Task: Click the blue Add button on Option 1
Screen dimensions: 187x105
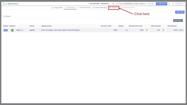Action: pos(6,30)
